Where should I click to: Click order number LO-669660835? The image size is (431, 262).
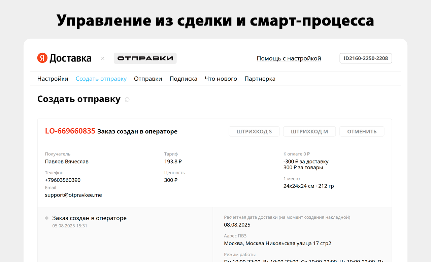coord(70,131)
